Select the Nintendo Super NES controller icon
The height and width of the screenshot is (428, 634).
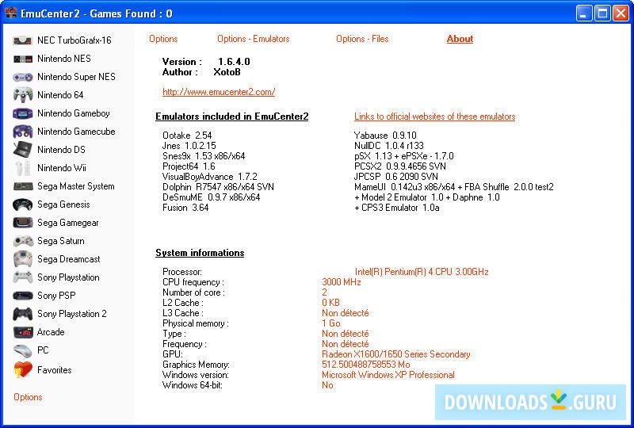(x=23, y=77)
